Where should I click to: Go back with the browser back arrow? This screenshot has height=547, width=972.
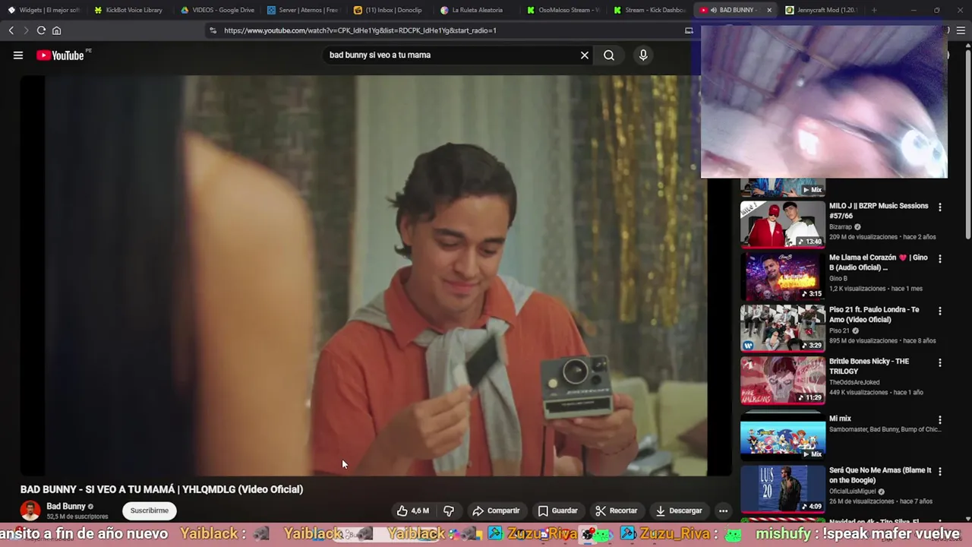point(11,30)
